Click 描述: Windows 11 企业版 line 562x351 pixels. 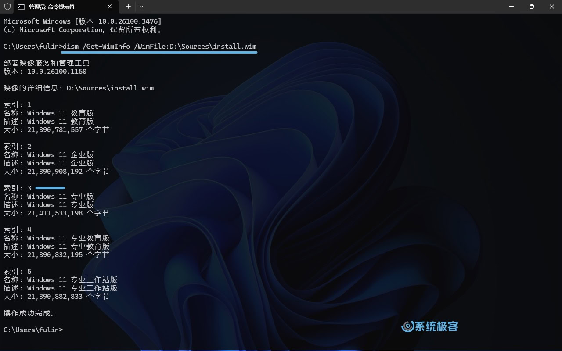coord(49,163)
